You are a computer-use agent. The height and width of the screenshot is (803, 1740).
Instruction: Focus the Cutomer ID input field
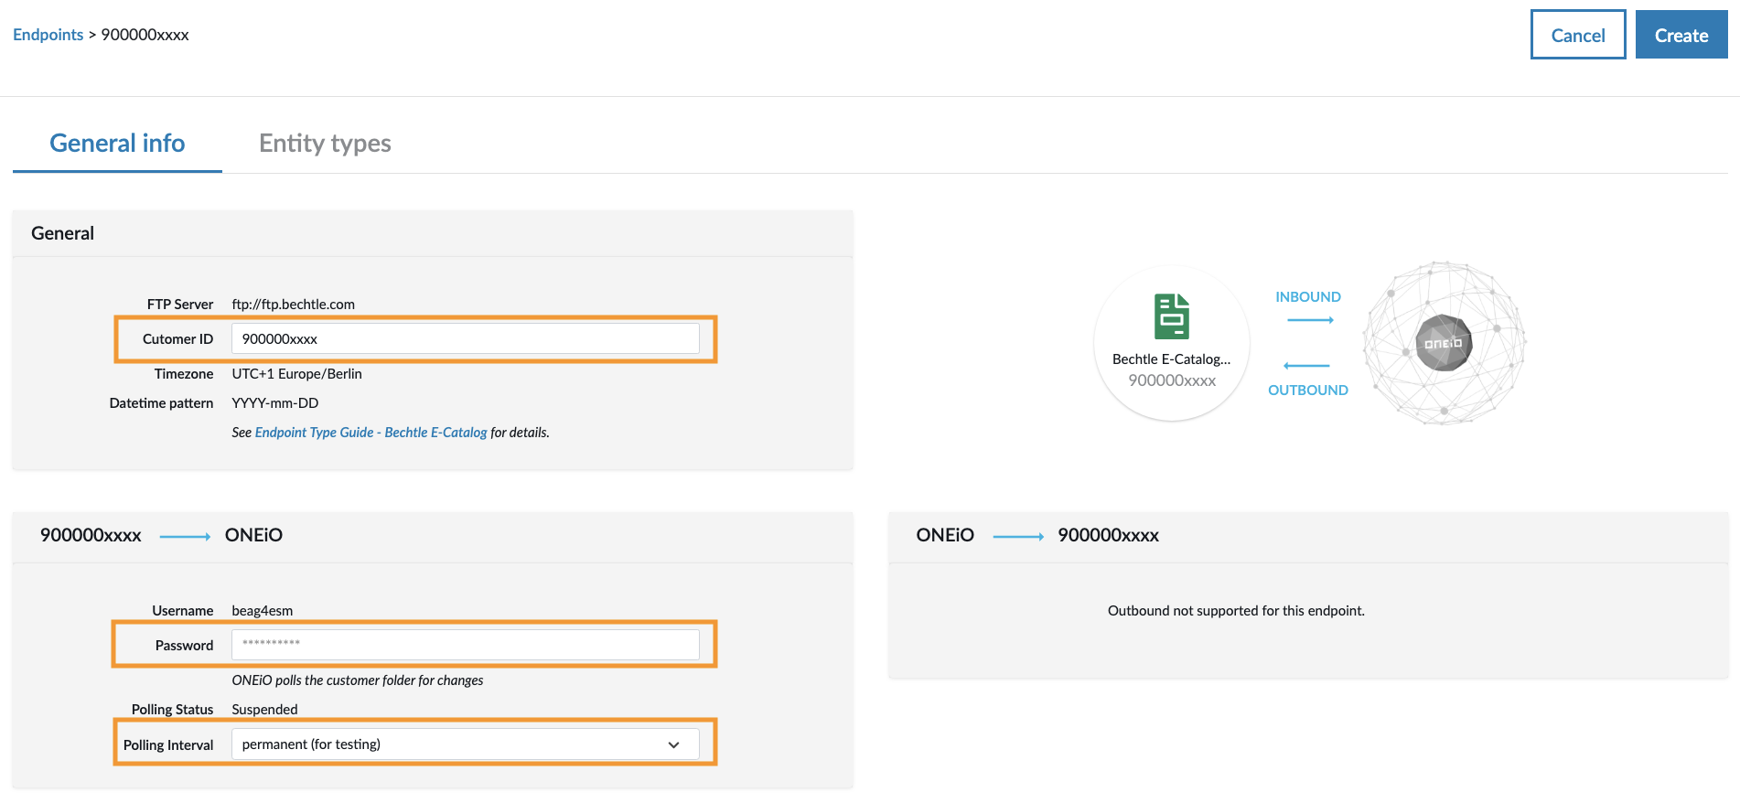coord(465,339)
